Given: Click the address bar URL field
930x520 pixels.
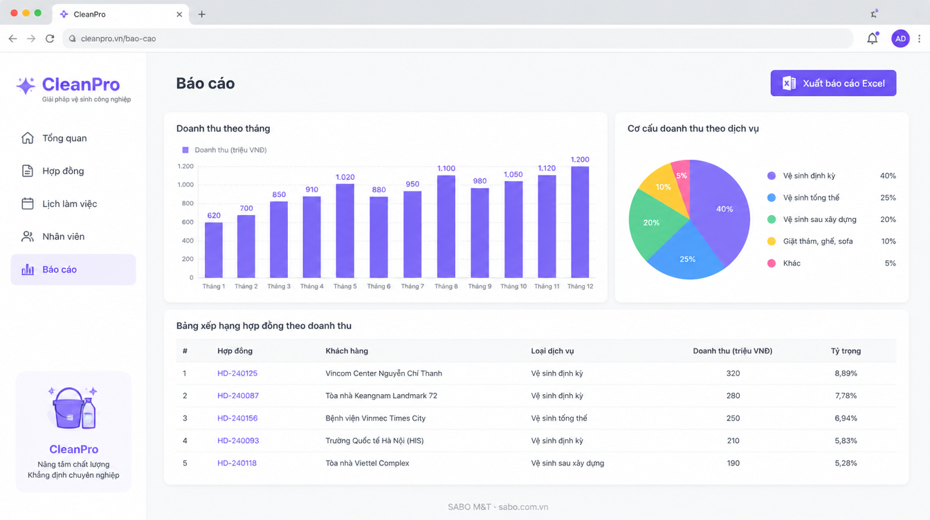Looking at the screenshot, I should [x=458, y=39].
